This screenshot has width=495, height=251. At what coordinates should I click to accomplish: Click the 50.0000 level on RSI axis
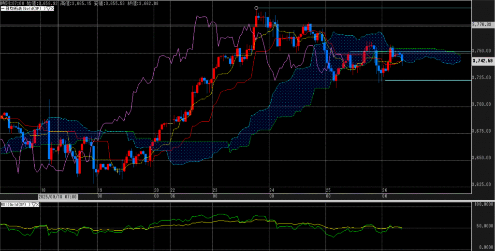(482, 227)
